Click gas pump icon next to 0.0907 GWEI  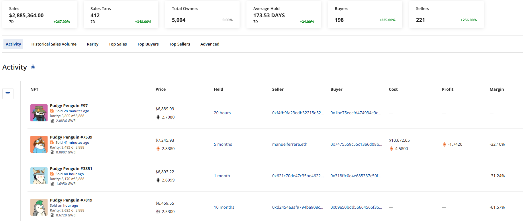[x=52, y=152]
